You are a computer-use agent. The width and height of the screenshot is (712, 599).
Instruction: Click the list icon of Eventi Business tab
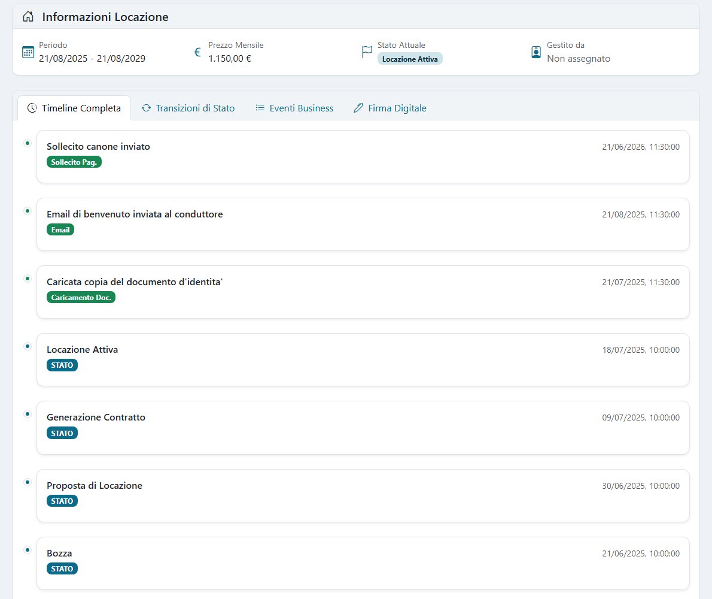260,108
